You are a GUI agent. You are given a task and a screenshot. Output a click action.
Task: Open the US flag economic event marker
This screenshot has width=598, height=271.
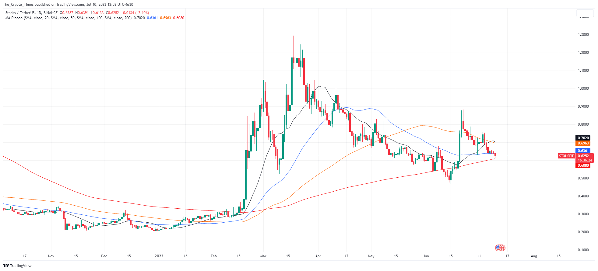pos(500,248)
